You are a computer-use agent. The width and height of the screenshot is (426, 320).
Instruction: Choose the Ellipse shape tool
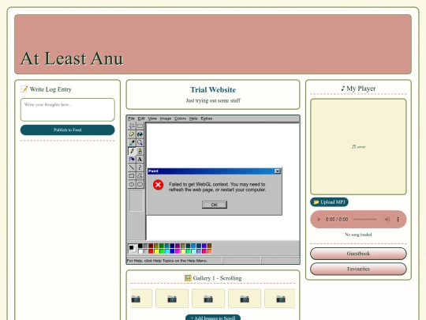[132, 184]
